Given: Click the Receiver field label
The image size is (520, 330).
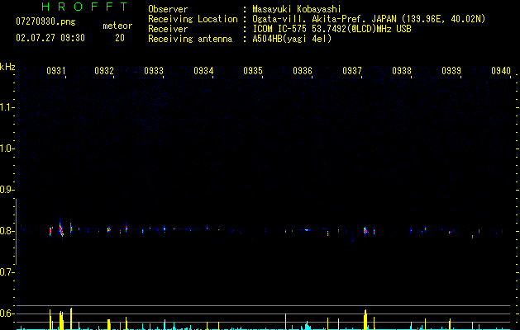Looking at the screenshot, I should 168,29.
